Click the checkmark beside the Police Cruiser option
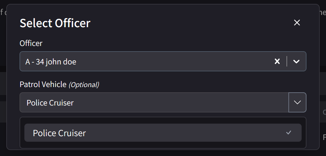326x156 pixels. (288, 133)
